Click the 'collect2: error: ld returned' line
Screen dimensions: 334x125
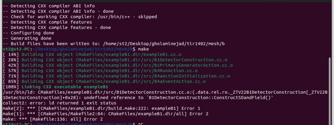tap(60, 103)
